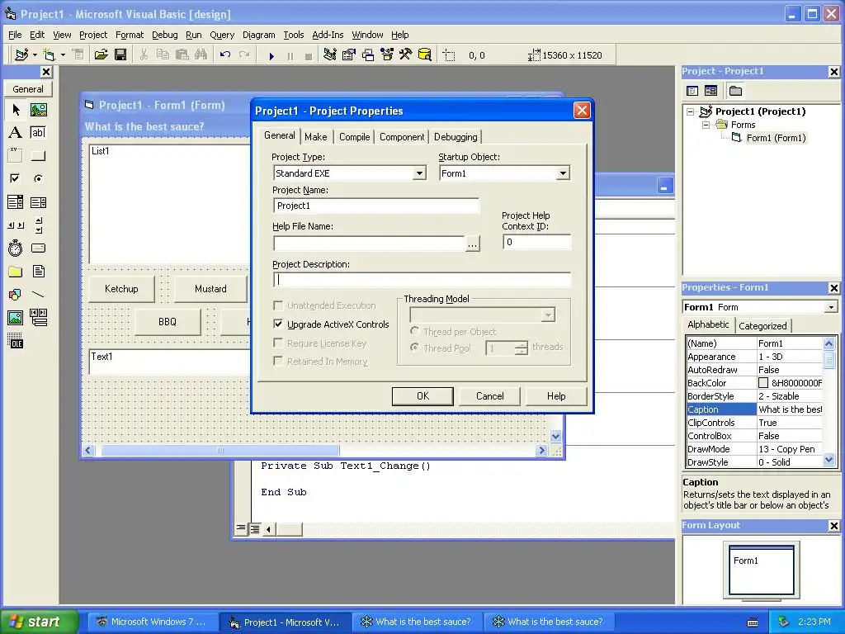This screenshot has height=634, width=845.
Task: Click the Open Project toolbar icon
Action: pyautogui.click(x=101, y=55)
